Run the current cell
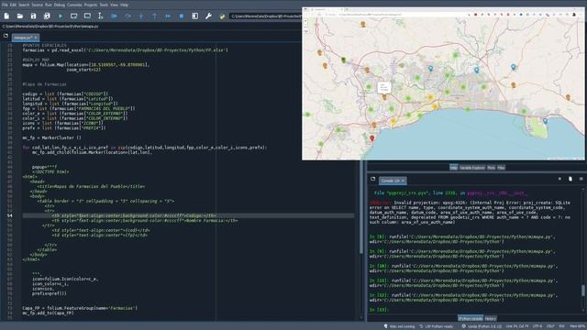587x330 pixels. point(73,16)
